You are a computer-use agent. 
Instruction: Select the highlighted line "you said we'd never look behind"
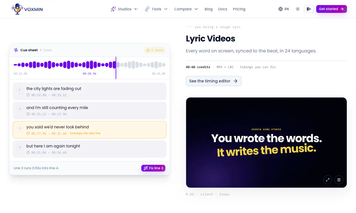90,130
